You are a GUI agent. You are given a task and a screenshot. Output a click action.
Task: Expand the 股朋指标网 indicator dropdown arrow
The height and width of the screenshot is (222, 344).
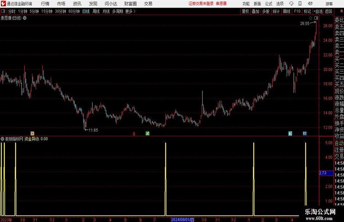click(x=3, y=139)
